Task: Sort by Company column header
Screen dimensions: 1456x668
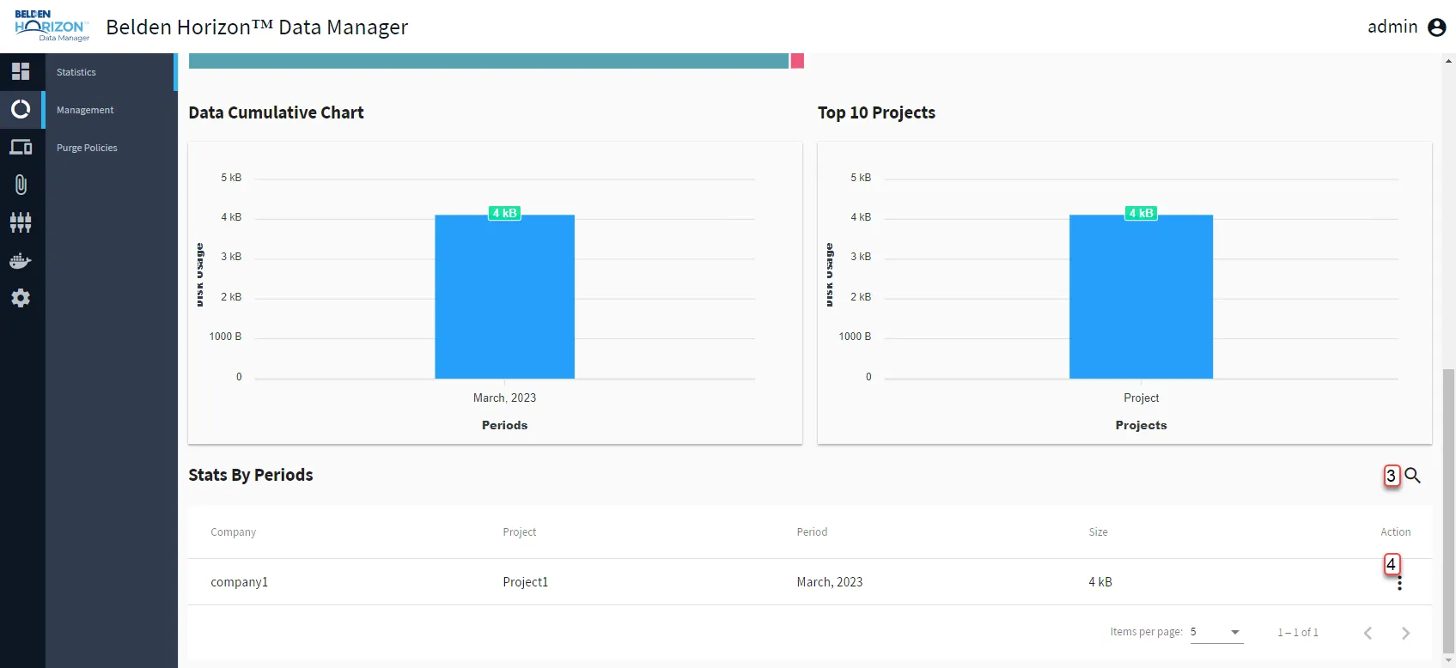Action: pos(234,532)
